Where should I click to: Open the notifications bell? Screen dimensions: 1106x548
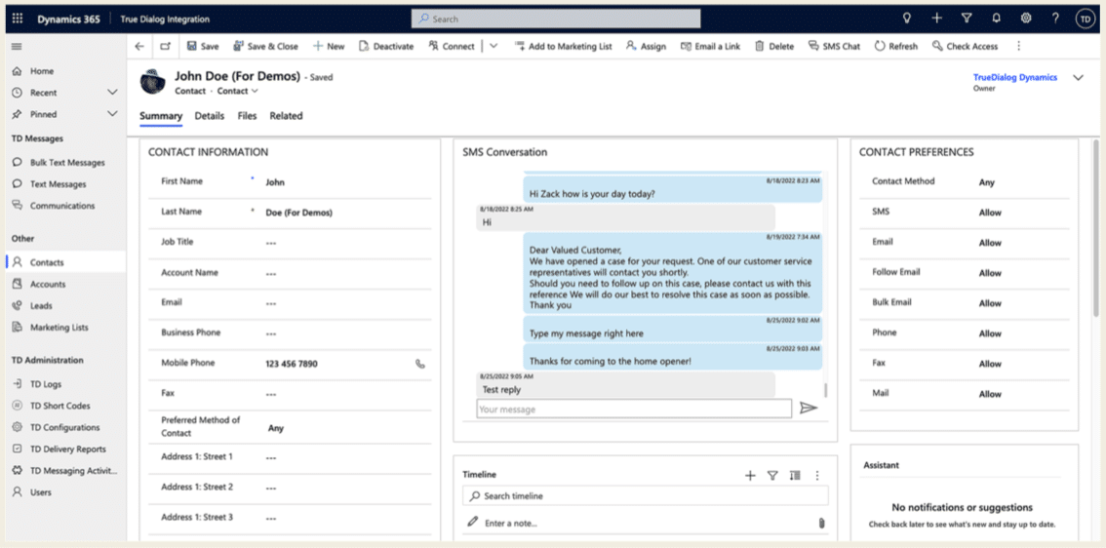click(x=996, y=20)
